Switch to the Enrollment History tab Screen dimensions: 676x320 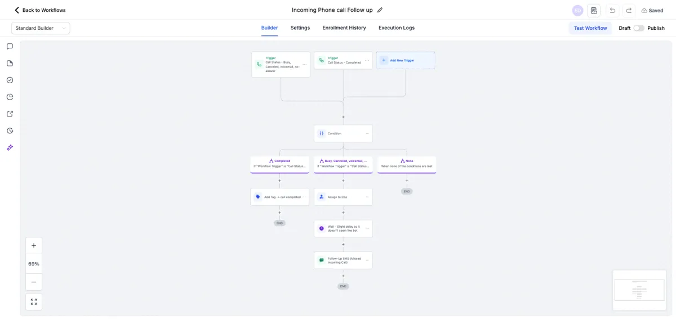344,28
